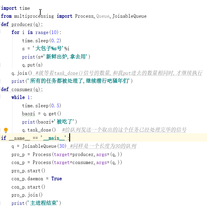Click the comment after JoinableQueue(30)
This screenshot has width=207, height=206.
(103, 146)
